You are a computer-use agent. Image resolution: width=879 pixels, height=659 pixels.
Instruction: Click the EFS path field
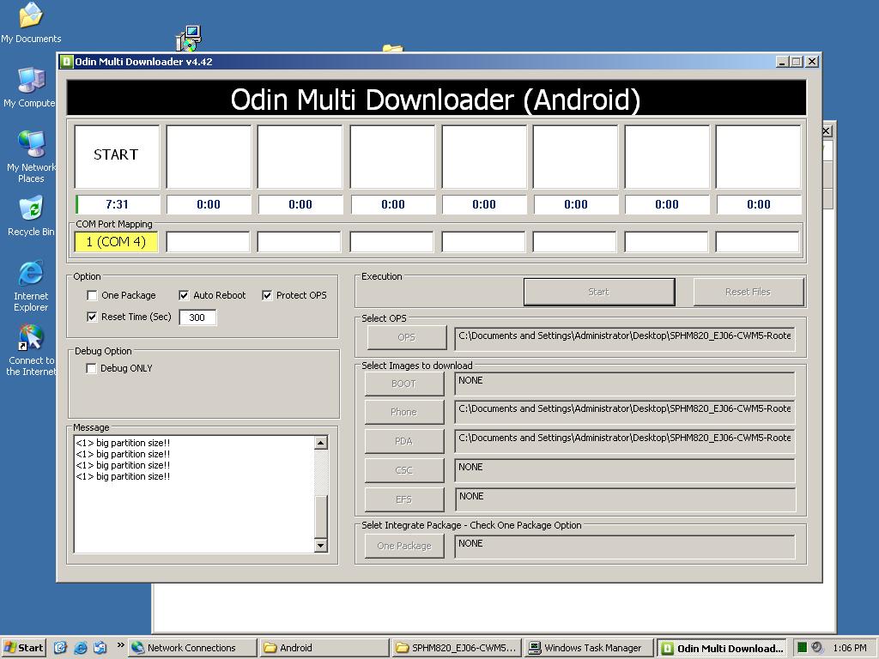(625, 499)
